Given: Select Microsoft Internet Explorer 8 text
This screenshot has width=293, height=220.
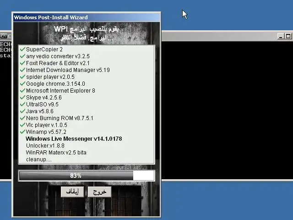Looking at the screenshot, I should 60,91.
